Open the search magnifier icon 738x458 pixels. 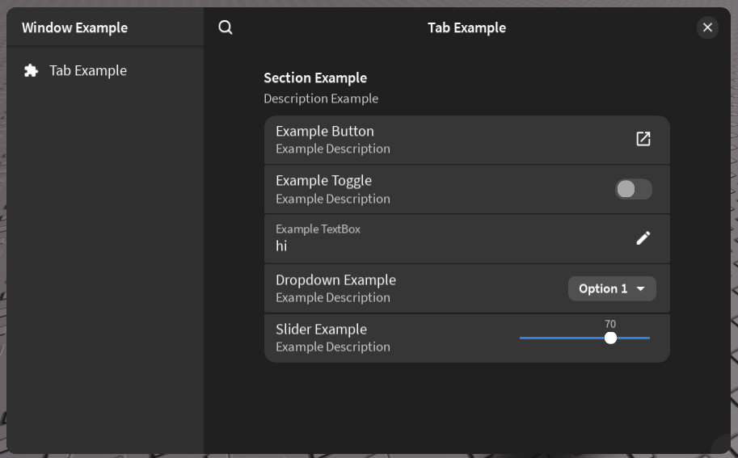[x=226, y=27]
